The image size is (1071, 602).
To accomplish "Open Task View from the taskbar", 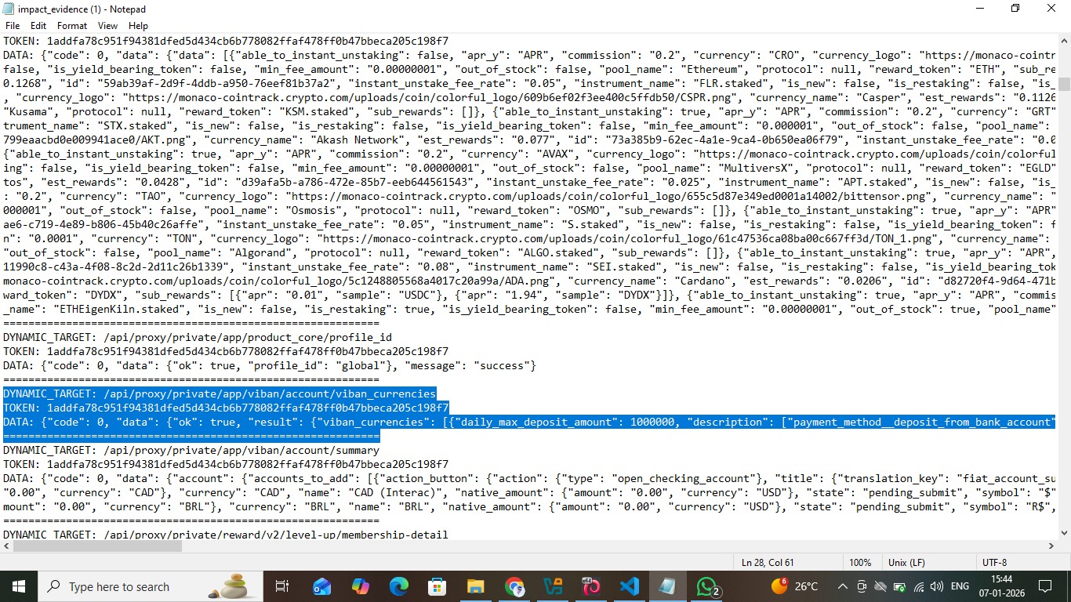I will coord(282,586).
